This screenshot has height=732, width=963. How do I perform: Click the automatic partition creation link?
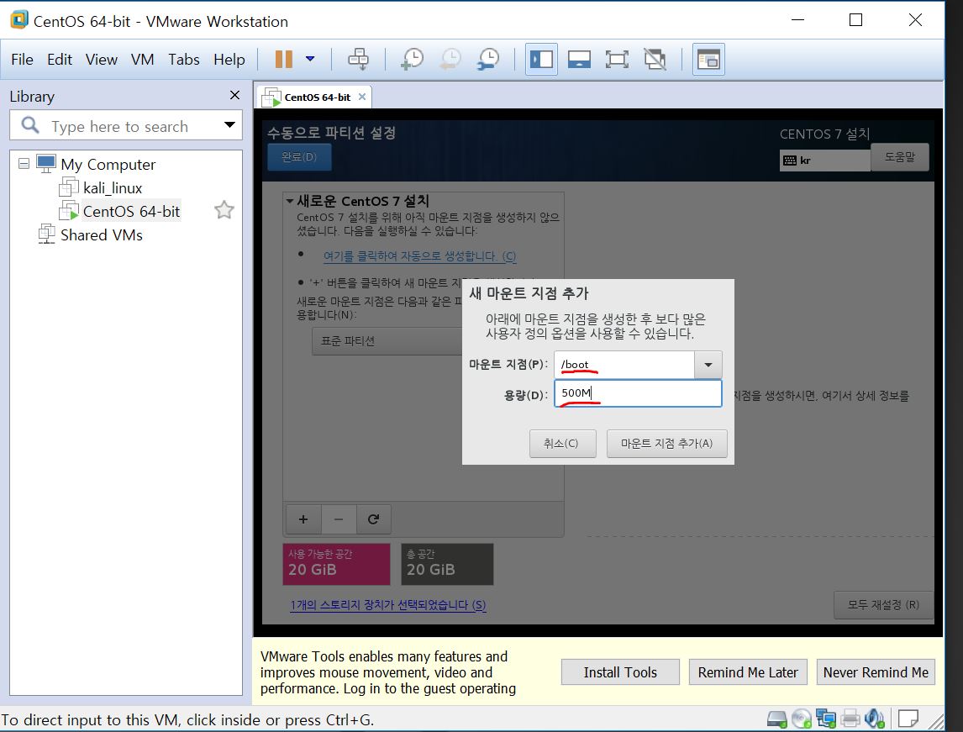point(419,256)
